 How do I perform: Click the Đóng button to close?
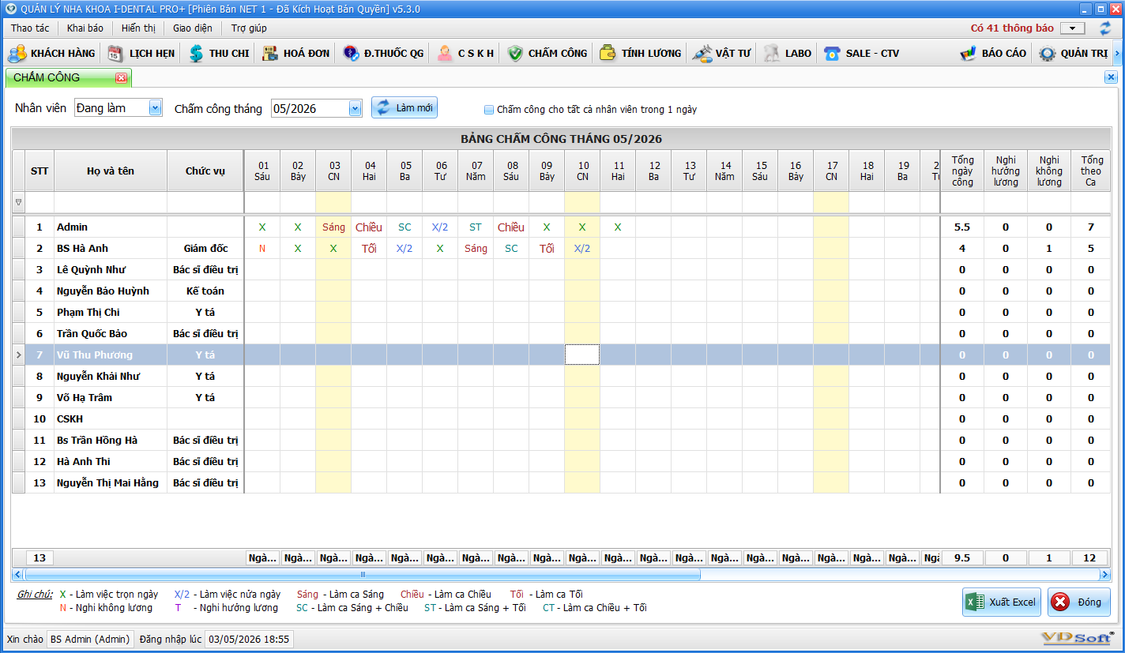(1079, 602)
